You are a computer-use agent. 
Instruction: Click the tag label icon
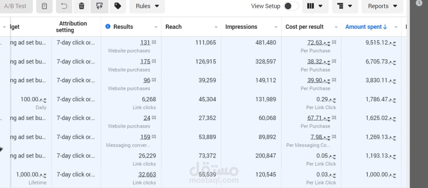coord(117,6)
